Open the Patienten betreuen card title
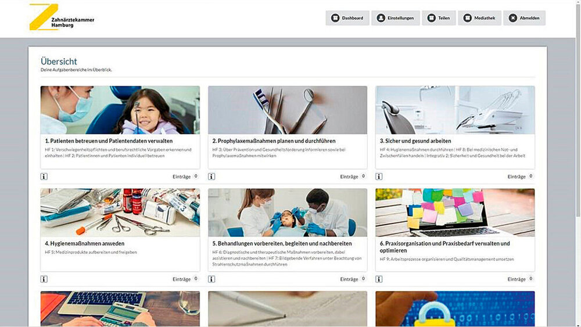This screenshot has width=581, height=327. coord(109,141)
